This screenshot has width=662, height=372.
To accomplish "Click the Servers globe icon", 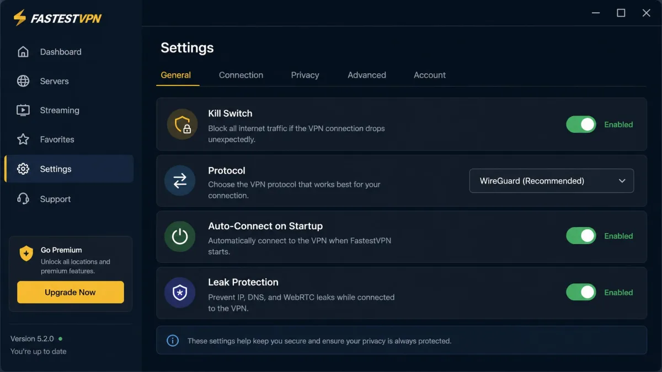I will pyautogui.click(x=23, y=81).
